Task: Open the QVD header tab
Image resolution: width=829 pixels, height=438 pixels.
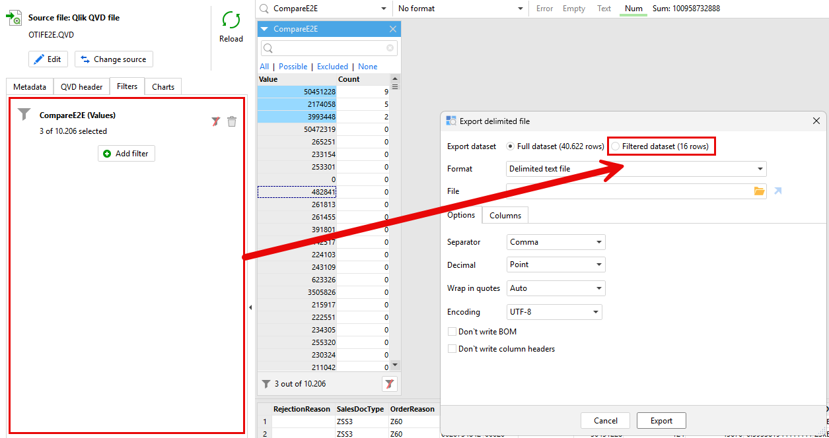Action: point(81,87)
